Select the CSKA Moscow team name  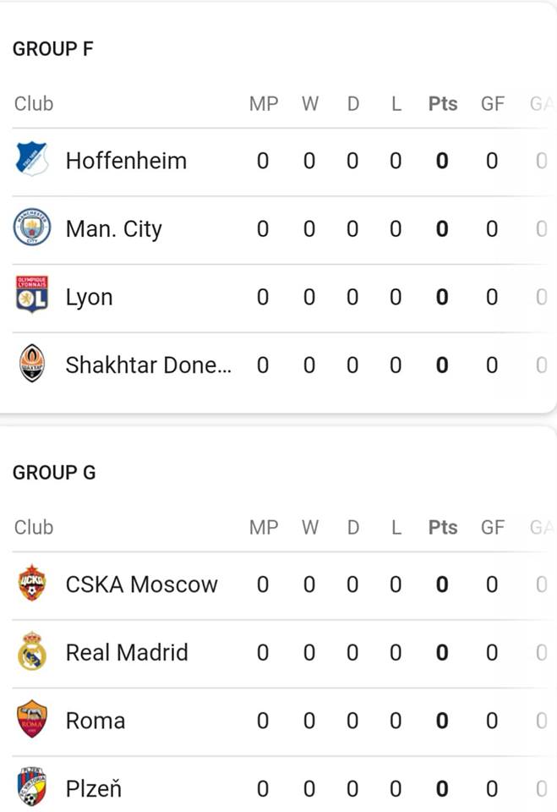coord(141,584)
